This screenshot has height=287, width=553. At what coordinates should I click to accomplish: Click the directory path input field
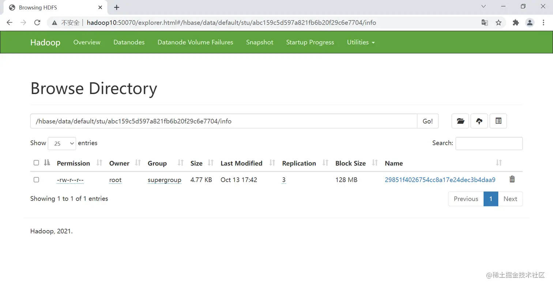tap(223, 121)
